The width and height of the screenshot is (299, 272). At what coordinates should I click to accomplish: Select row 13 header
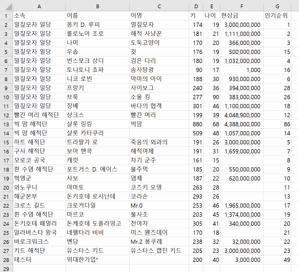tap(6, 124)
